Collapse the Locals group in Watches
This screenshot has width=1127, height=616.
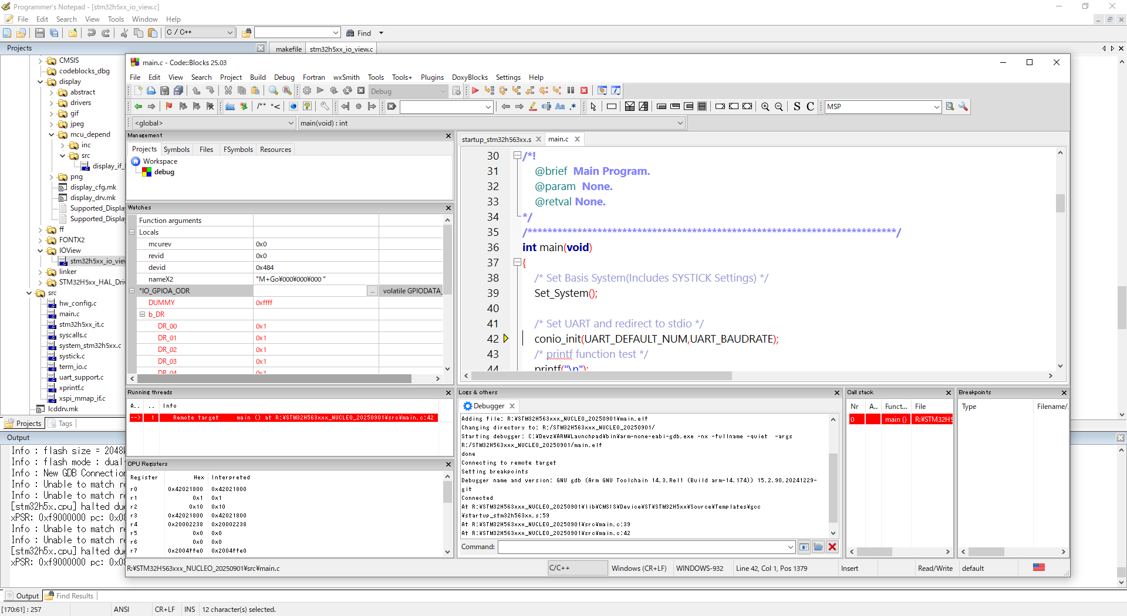click(x=132, y=232)
